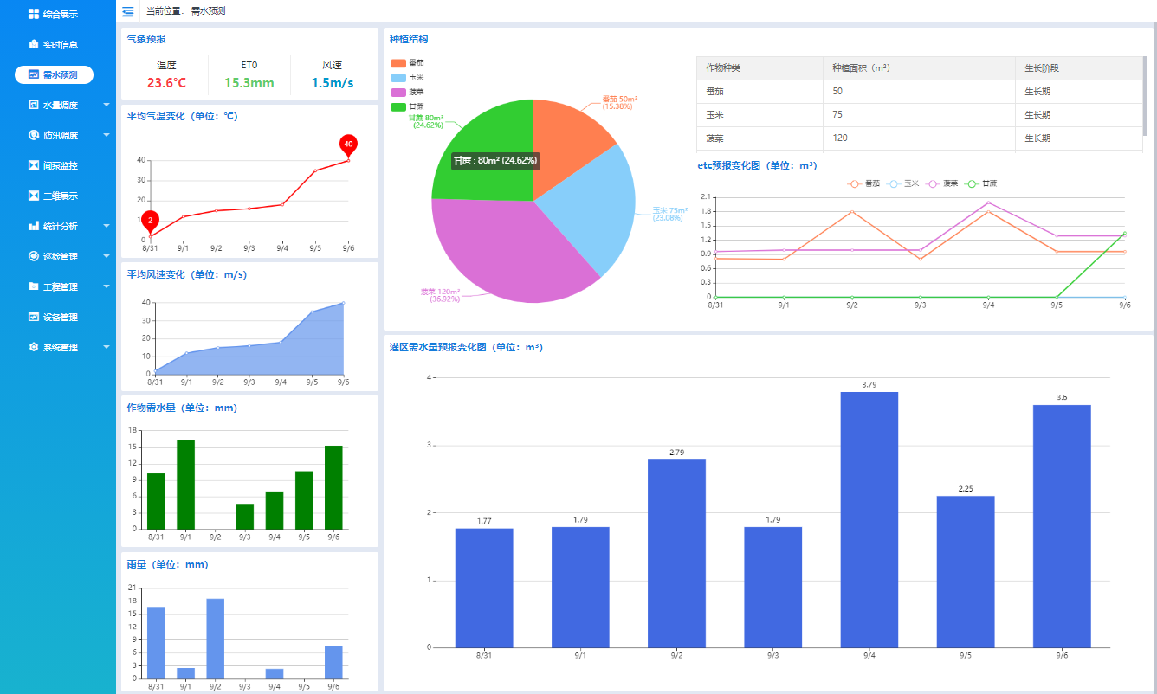The height and width of the screenshot is (694, 1157).
Task: Expand the 统计分析 submenu arrow
Action: (x=107, y=226)
